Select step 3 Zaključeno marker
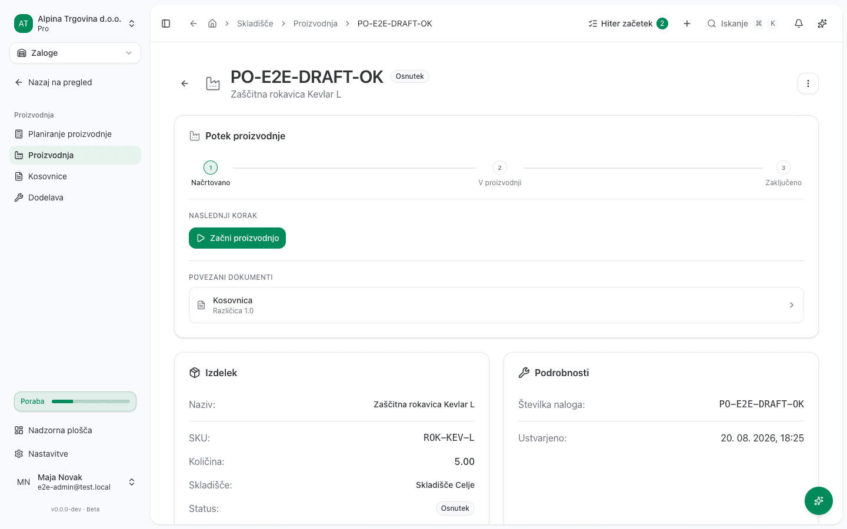 click(x=783, y=168)
